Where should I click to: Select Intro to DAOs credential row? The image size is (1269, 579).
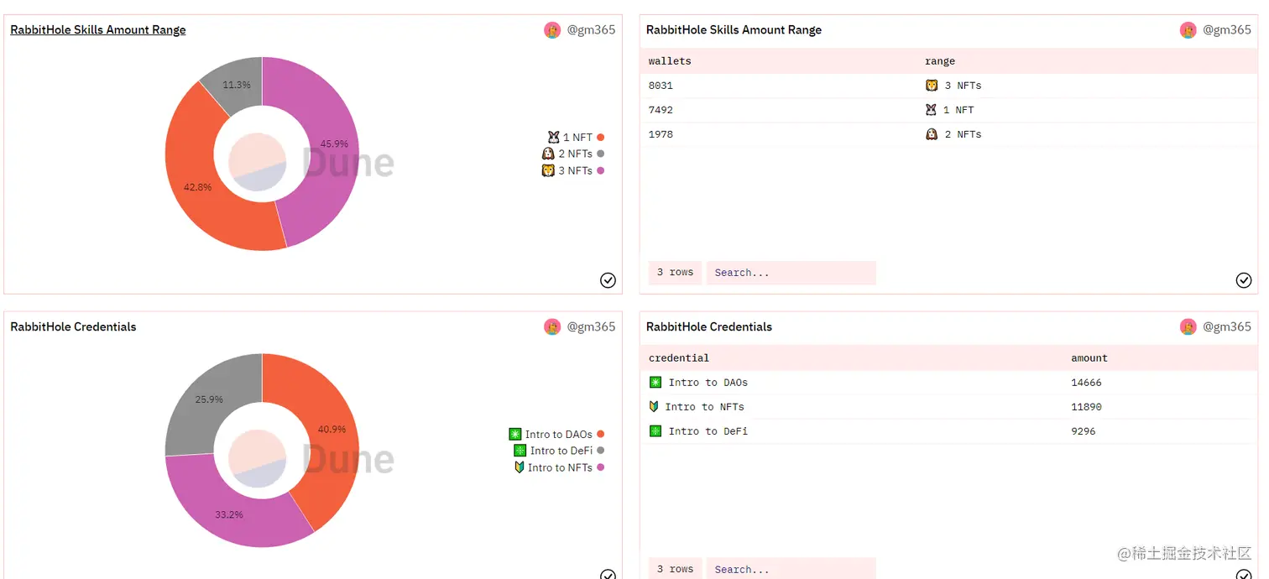948,383
